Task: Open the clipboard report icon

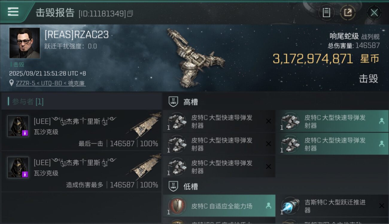Action: [x=326, y=13]
